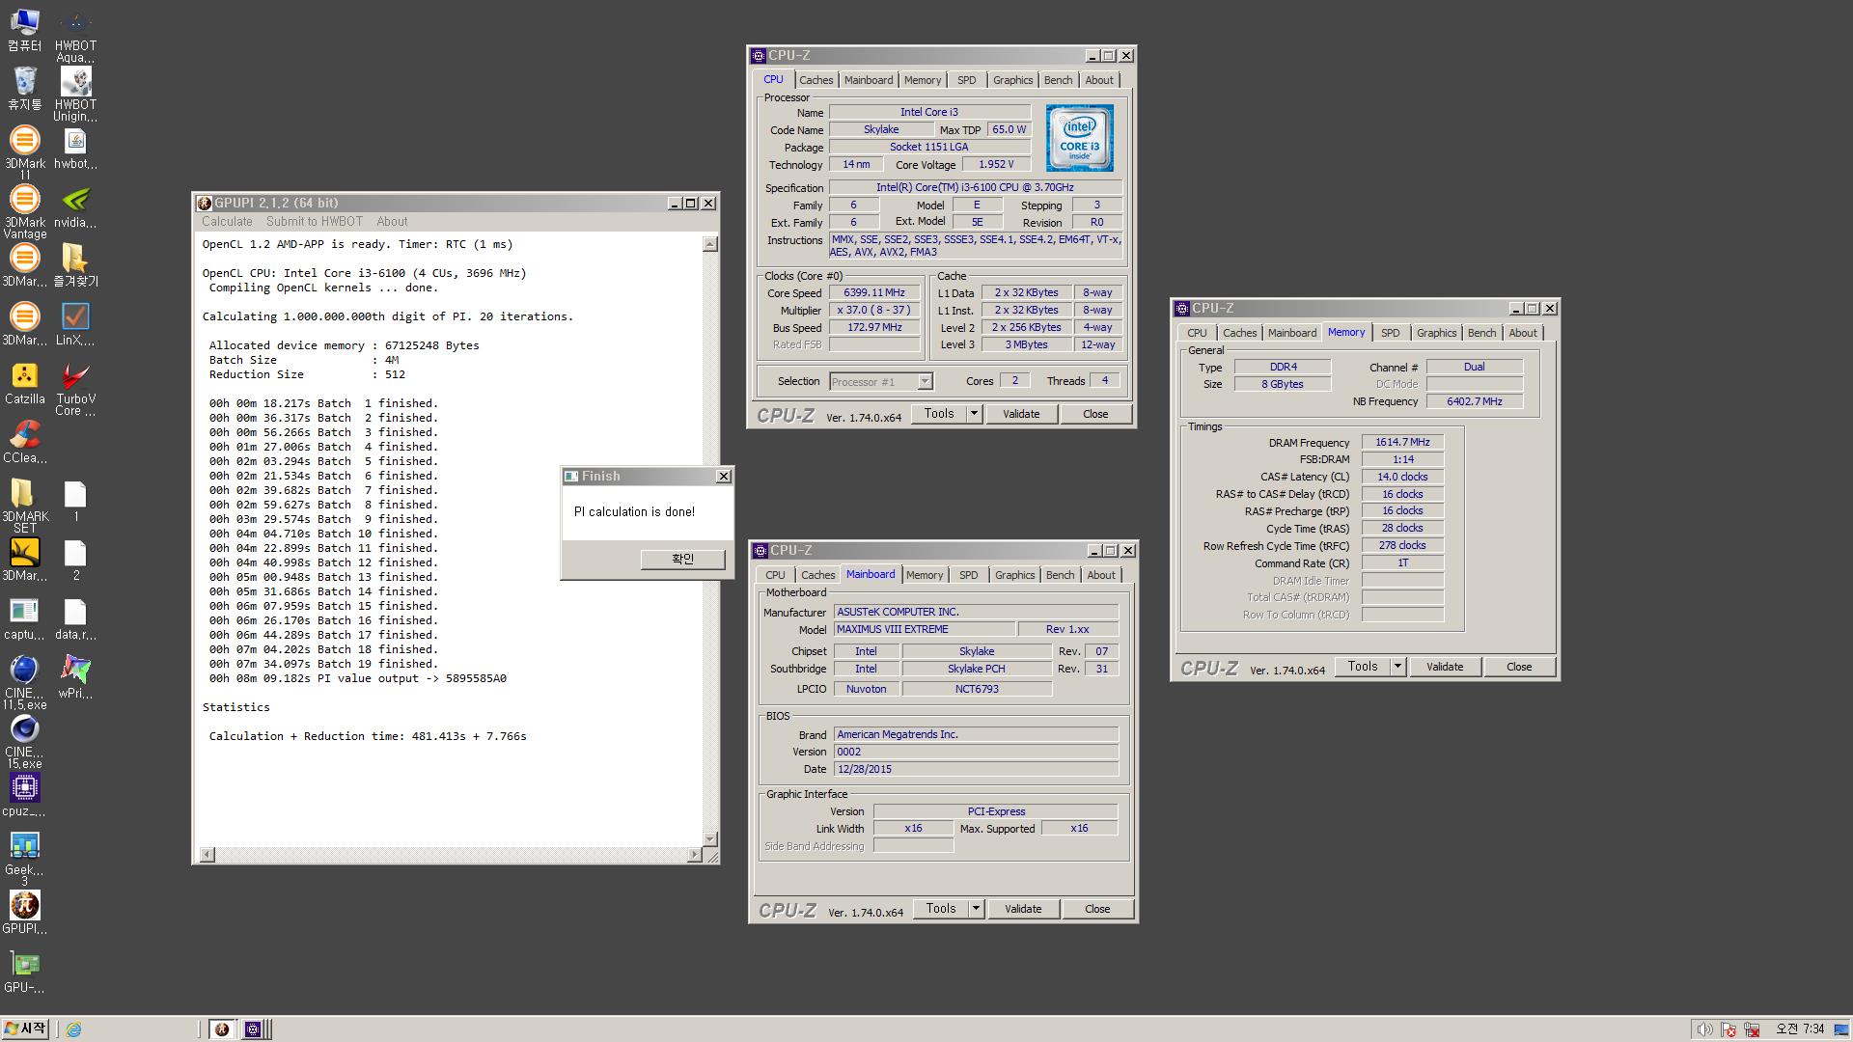Click the volume speaker tray icon

(1704, 1029)
